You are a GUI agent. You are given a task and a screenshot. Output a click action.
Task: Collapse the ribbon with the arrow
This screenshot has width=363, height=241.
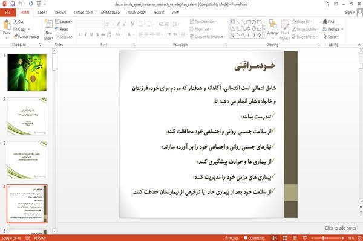click(x=359, y=45)
